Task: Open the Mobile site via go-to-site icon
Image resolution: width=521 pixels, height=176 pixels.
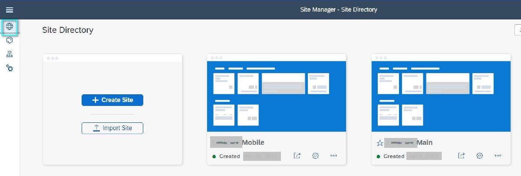Action: click(297, 156)
